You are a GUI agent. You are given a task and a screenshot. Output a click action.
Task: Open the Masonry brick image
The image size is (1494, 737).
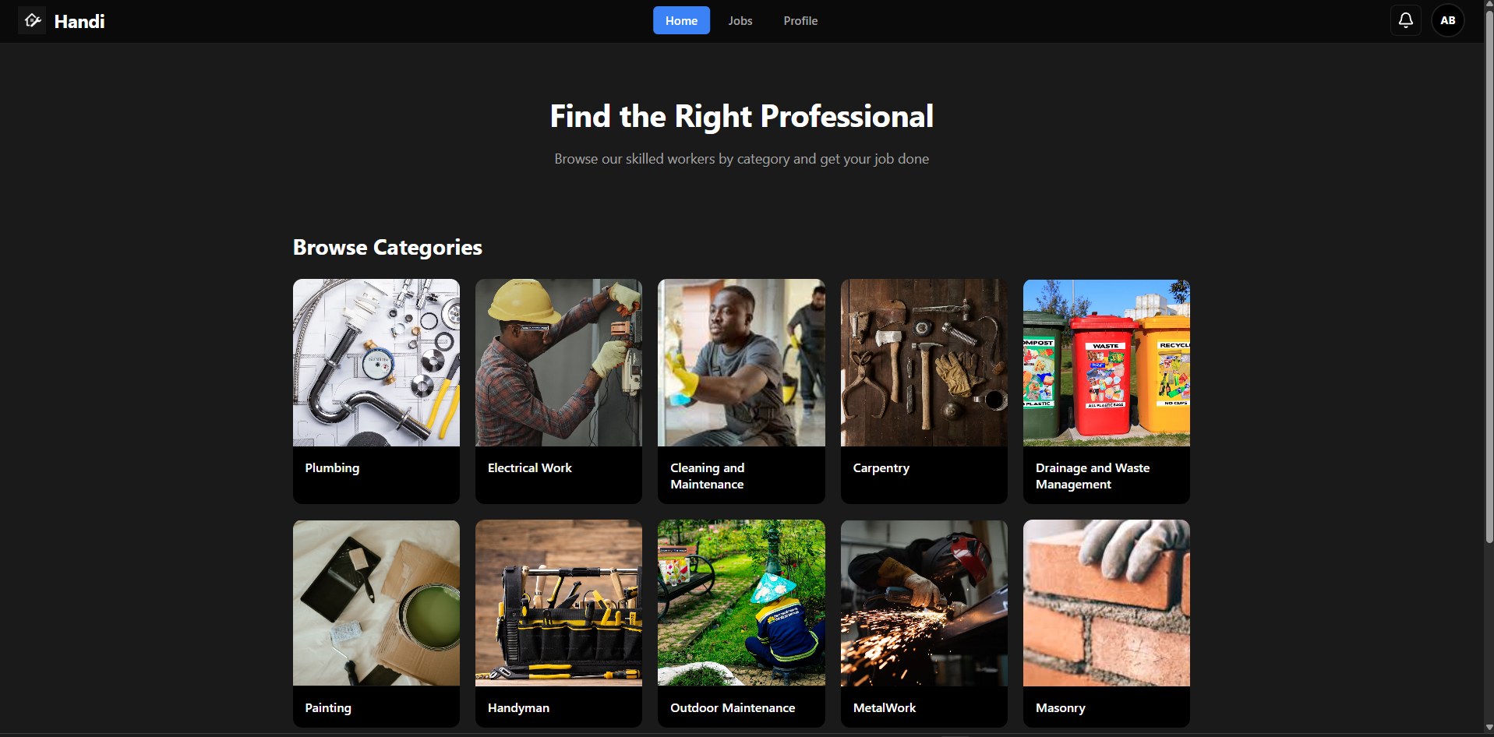(x=1106, y=603)
